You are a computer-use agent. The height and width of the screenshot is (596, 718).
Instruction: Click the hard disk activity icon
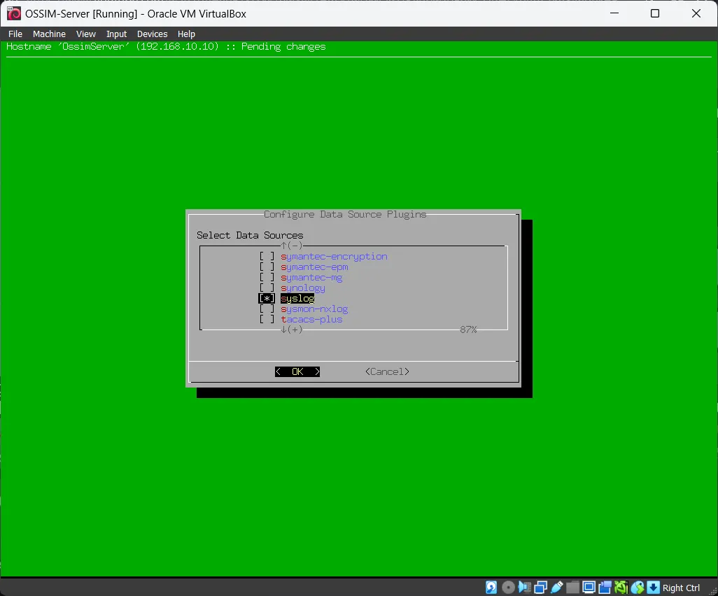(492, 588)
